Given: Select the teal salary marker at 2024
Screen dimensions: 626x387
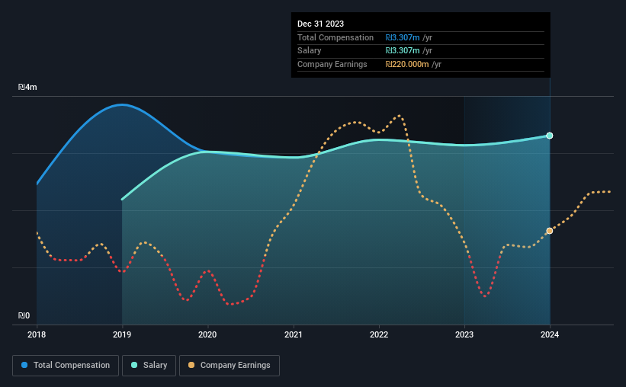Looking at the screenshot, I should (x=550, y=136).
